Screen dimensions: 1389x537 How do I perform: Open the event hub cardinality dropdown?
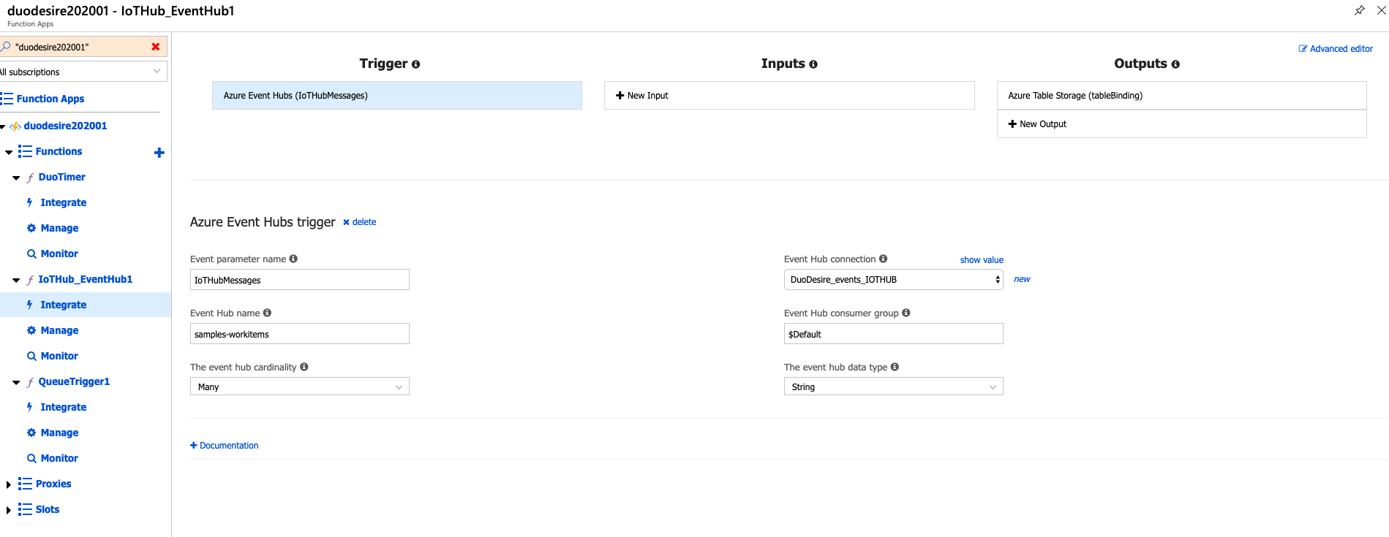point(299,386)
